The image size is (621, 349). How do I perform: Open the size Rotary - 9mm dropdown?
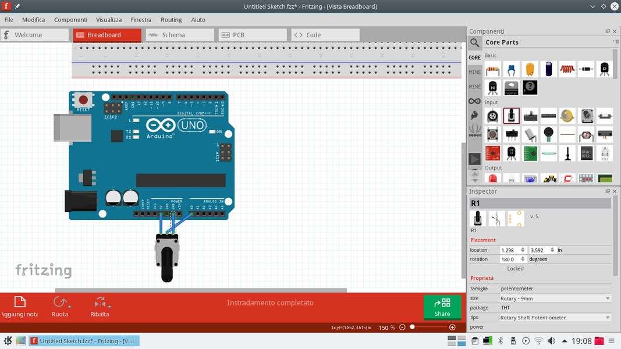point(555,298)
